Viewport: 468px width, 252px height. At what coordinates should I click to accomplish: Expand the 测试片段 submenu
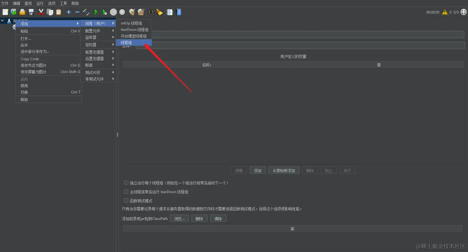coord(98,72)
